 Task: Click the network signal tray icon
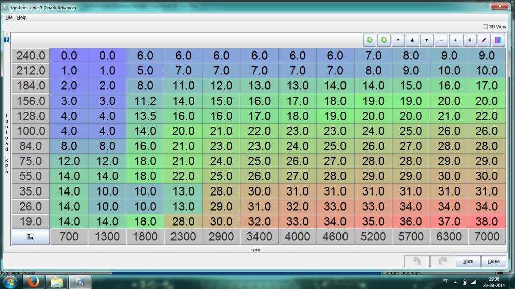474,282
